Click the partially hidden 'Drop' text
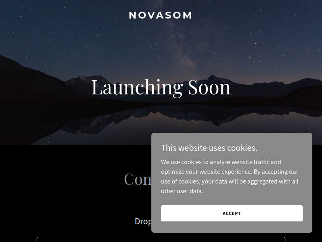The image size is (322, 242). (143, 221)
